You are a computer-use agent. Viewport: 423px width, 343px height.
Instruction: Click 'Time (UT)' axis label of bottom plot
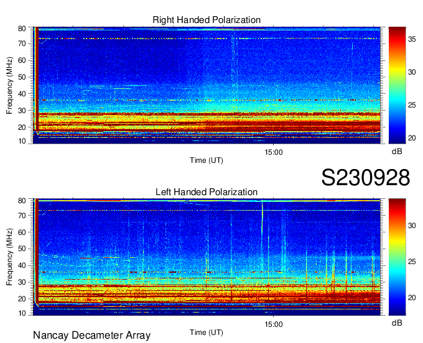(x=207, y=332)
